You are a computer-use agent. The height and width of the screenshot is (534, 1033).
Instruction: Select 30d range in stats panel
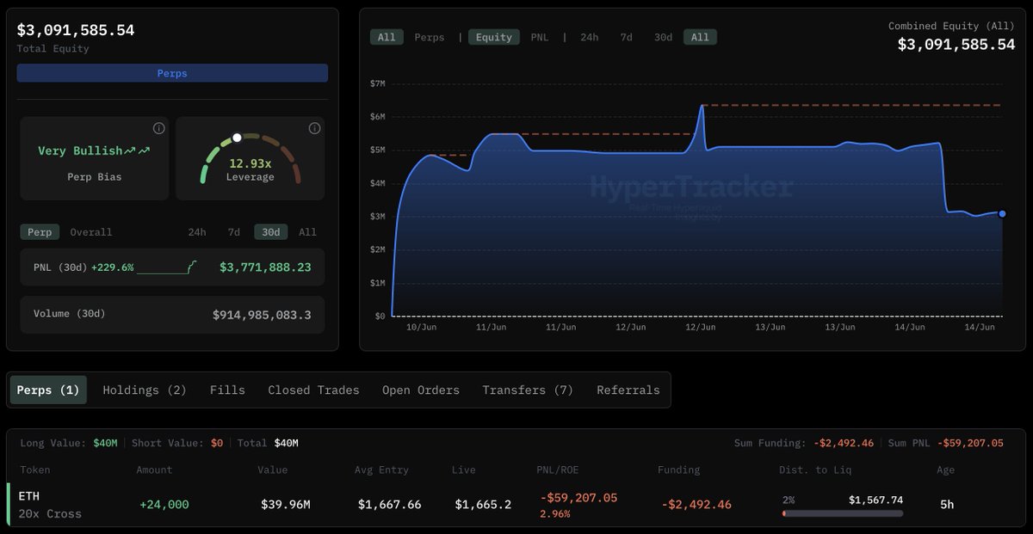tap(270, 232)
